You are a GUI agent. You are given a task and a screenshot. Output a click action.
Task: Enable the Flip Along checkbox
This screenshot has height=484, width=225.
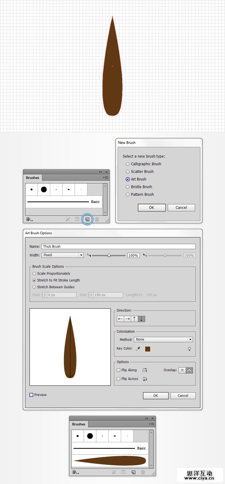coord(118,370)
